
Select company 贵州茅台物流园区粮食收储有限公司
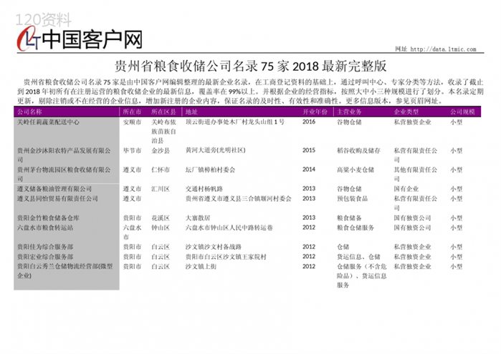(x=64, y=174)
